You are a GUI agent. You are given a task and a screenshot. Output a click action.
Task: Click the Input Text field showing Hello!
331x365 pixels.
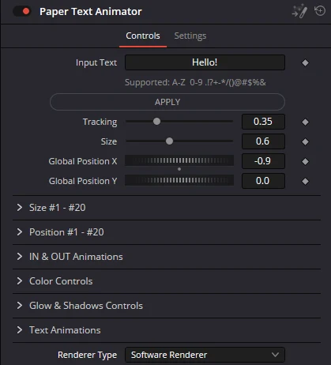tap(205, 62)
